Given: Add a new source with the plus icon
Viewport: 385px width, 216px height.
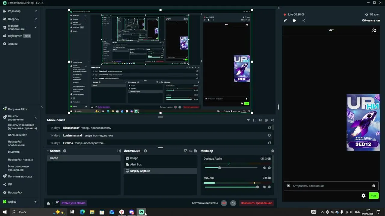Looking at the screenshot, I should (x=145, y=151).
